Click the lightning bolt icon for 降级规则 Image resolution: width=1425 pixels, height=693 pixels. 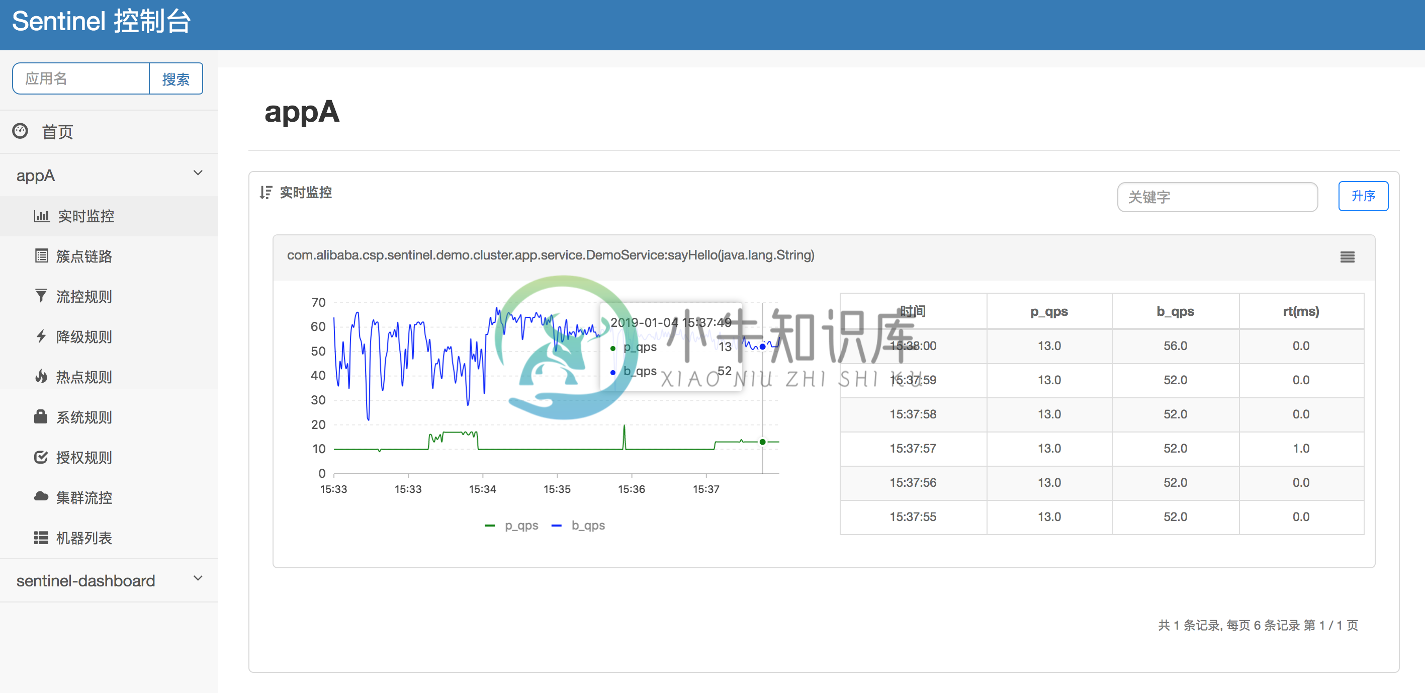(41, 336)
